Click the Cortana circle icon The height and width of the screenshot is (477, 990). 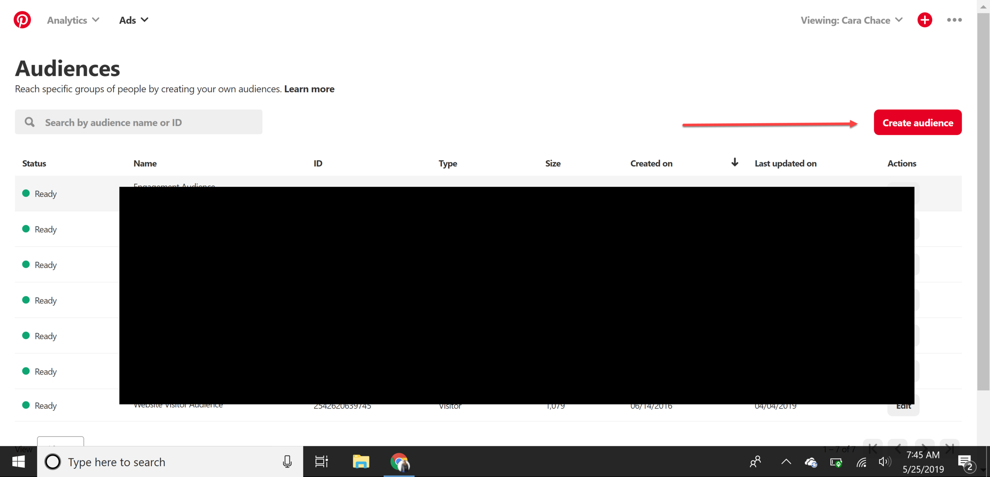[x=53, y=462]
